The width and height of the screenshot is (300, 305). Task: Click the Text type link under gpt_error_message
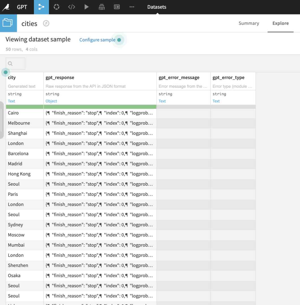coord(162,101)
